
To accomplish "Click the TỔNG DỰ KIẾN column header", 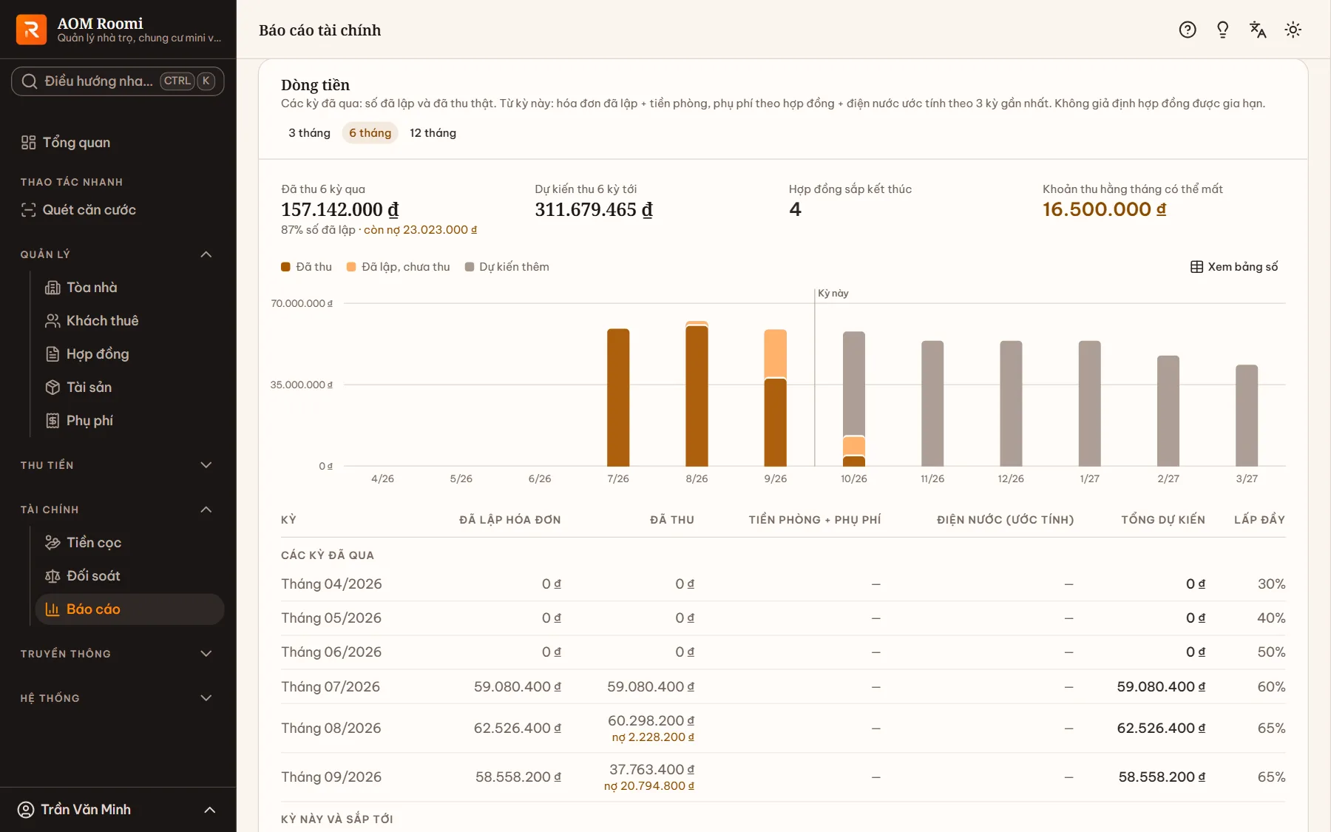I will (1163, 520).
